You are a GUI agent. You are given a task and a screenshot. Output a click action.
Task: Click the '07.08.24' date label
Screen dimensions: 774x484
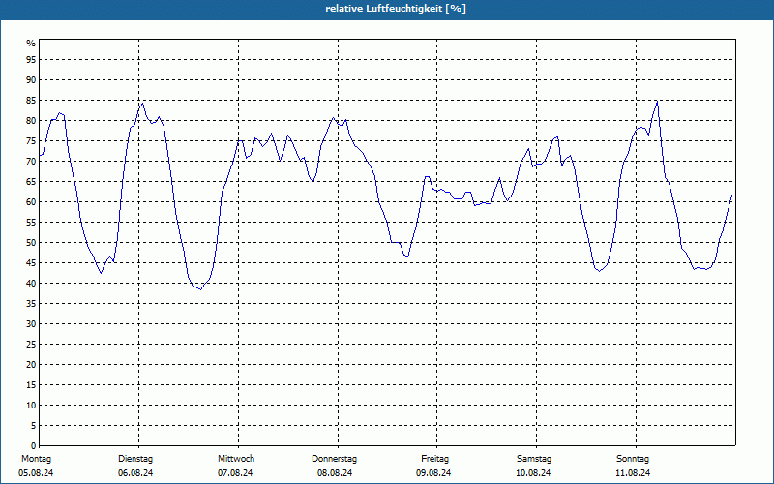click(x=235, y=473)
